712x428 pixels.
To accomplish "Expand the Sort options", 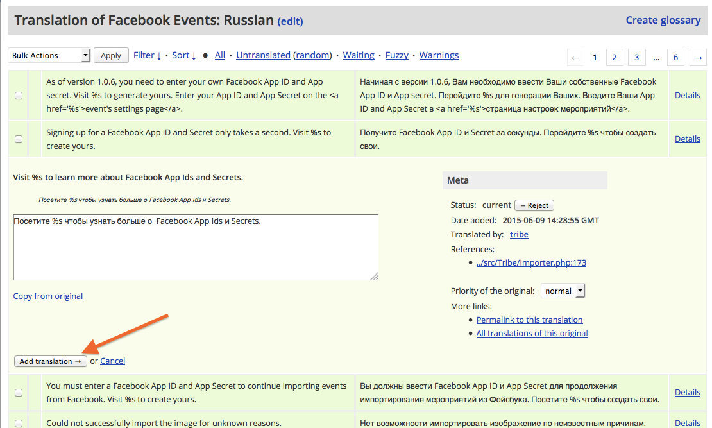I will click(x=183, y=55).
